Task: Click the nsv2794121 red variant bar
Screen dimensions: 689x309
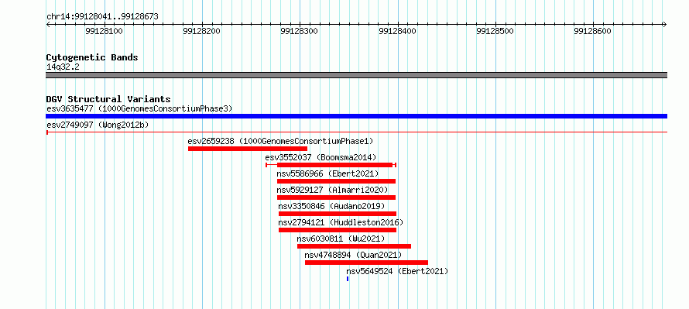Action: point(338,230)
